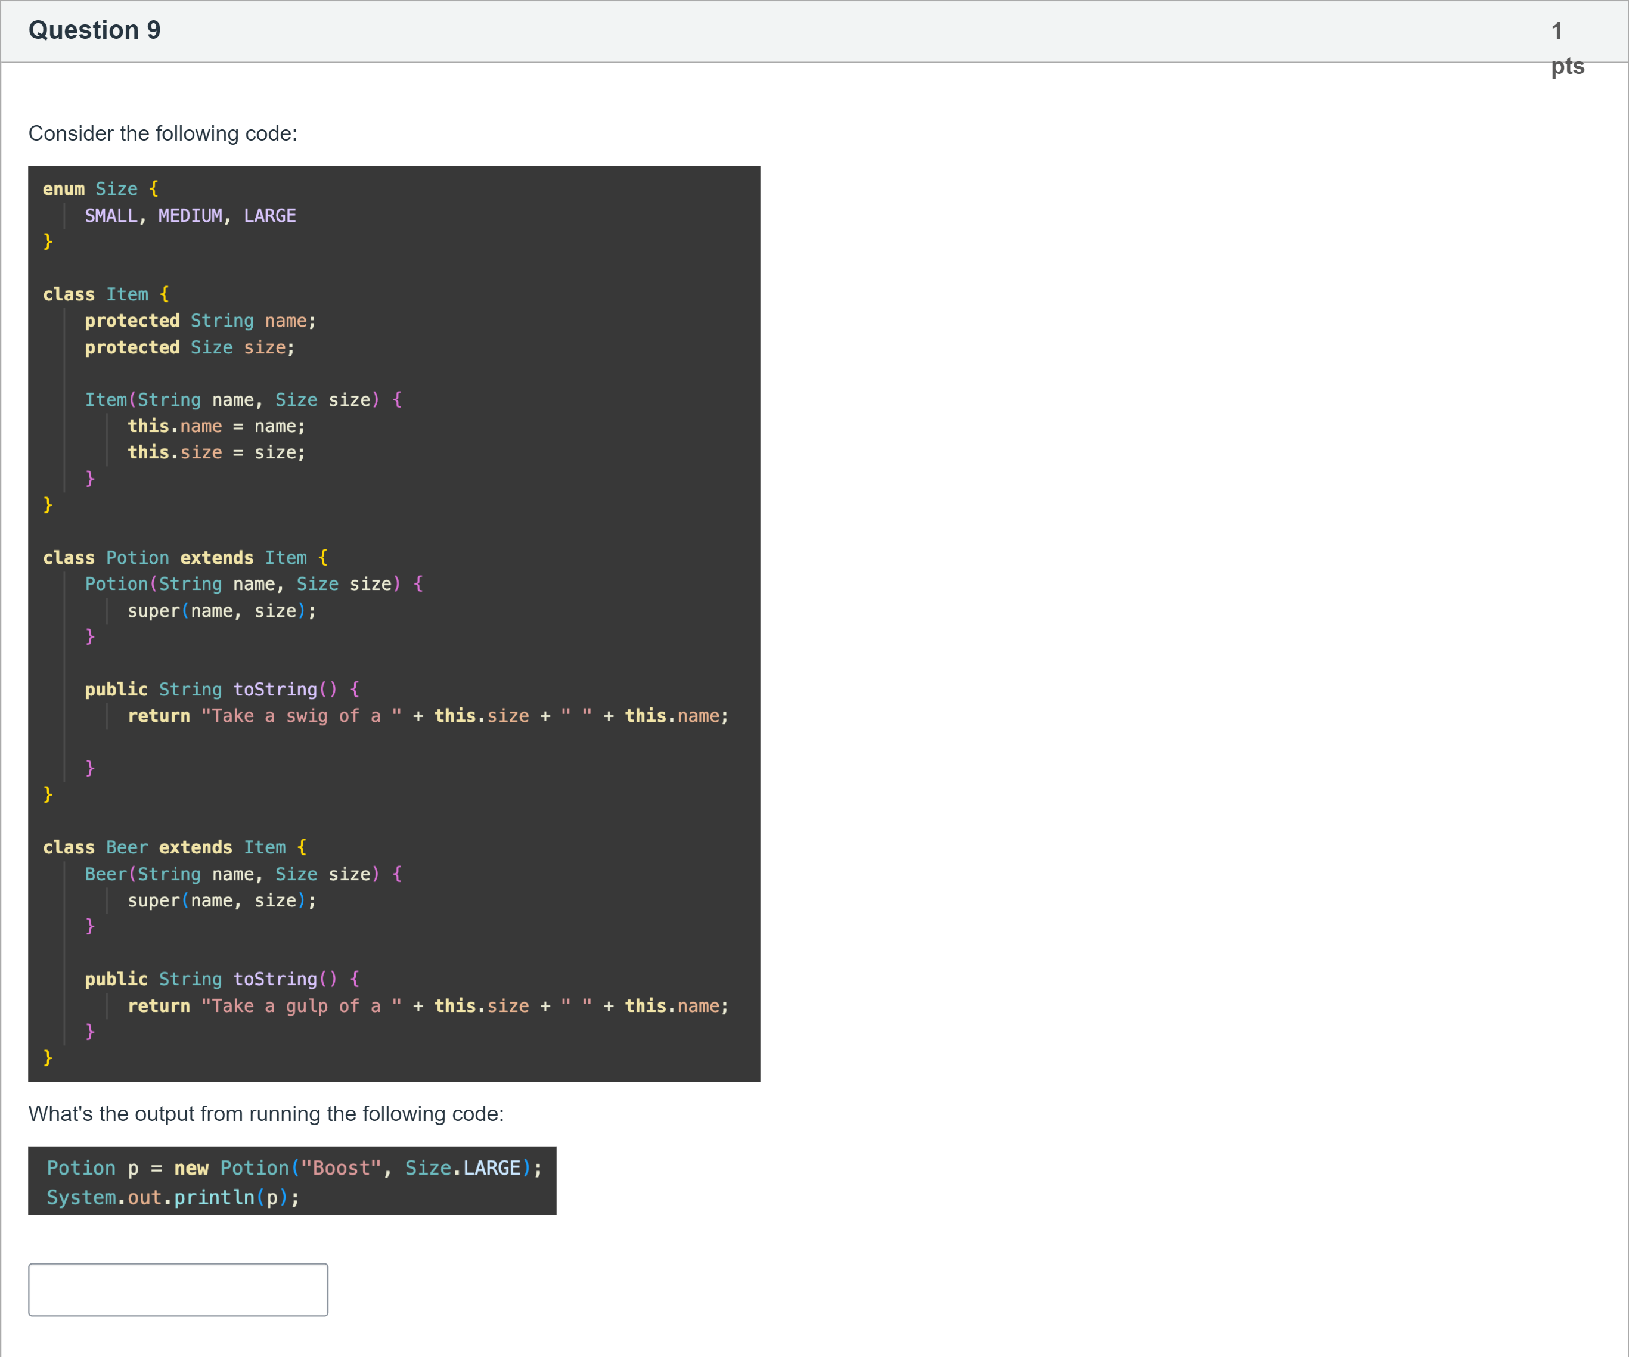Click the 'class Potion extends Item' line
Image resolution: width=1629 pixels, height=1357 pixels.
[x=185, y=558]
